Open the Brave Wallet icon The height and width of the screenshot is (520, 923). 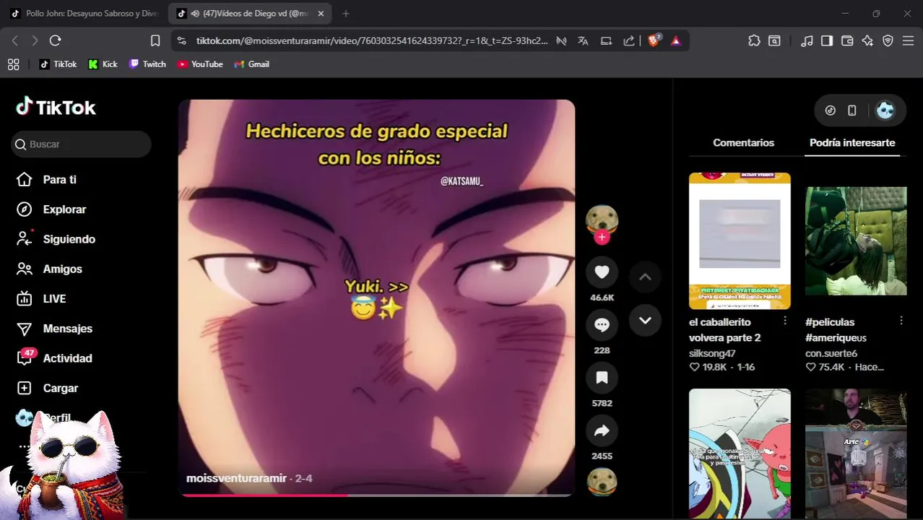tap(847, 41)
